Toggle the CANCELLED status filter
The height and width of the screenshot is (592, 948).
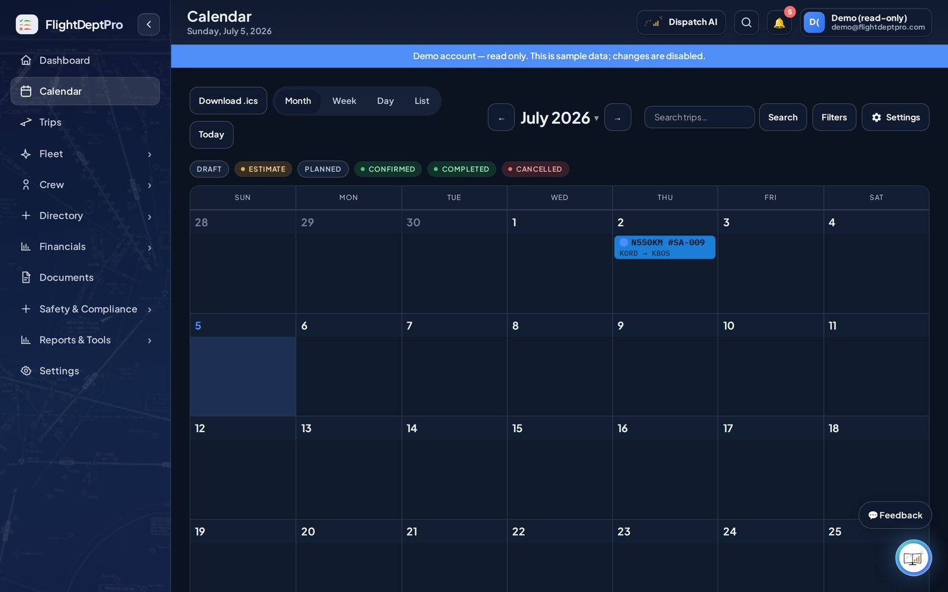(x=535, y=169)
